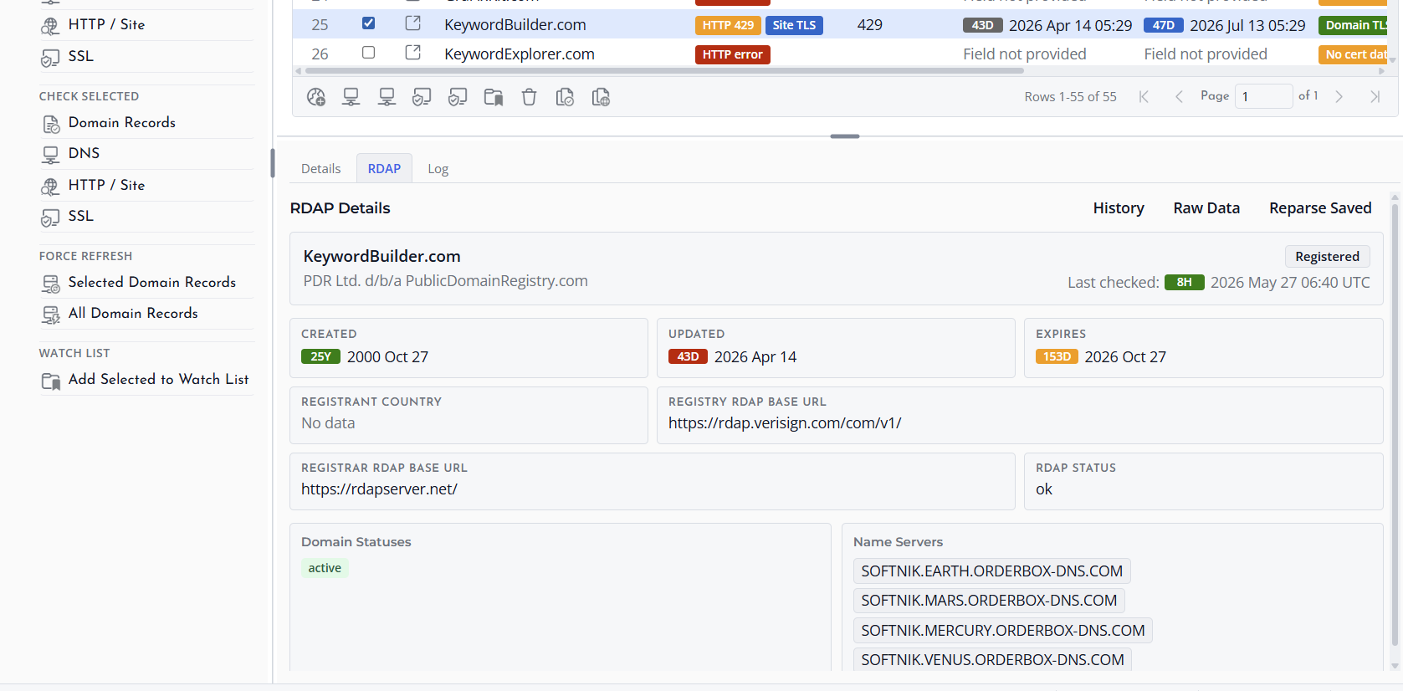The height and width of the screenshot is (691, 1403).
Task: Click Rows 1-55 of 55 text
Action: 1070,97
